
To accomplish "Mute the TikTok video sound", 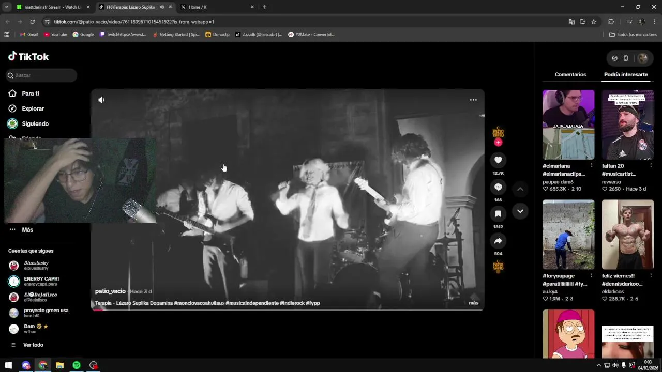I will pos(101,100).
